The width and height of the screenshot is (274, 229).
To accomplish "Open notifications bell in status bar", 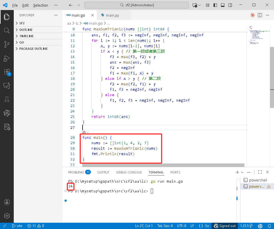I will click(269, 226).
